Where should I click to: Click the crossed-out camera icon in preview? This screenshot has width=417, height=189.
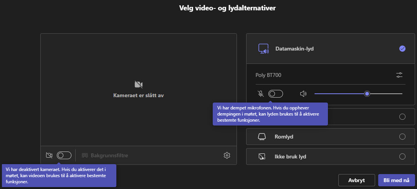click(139, 85)
